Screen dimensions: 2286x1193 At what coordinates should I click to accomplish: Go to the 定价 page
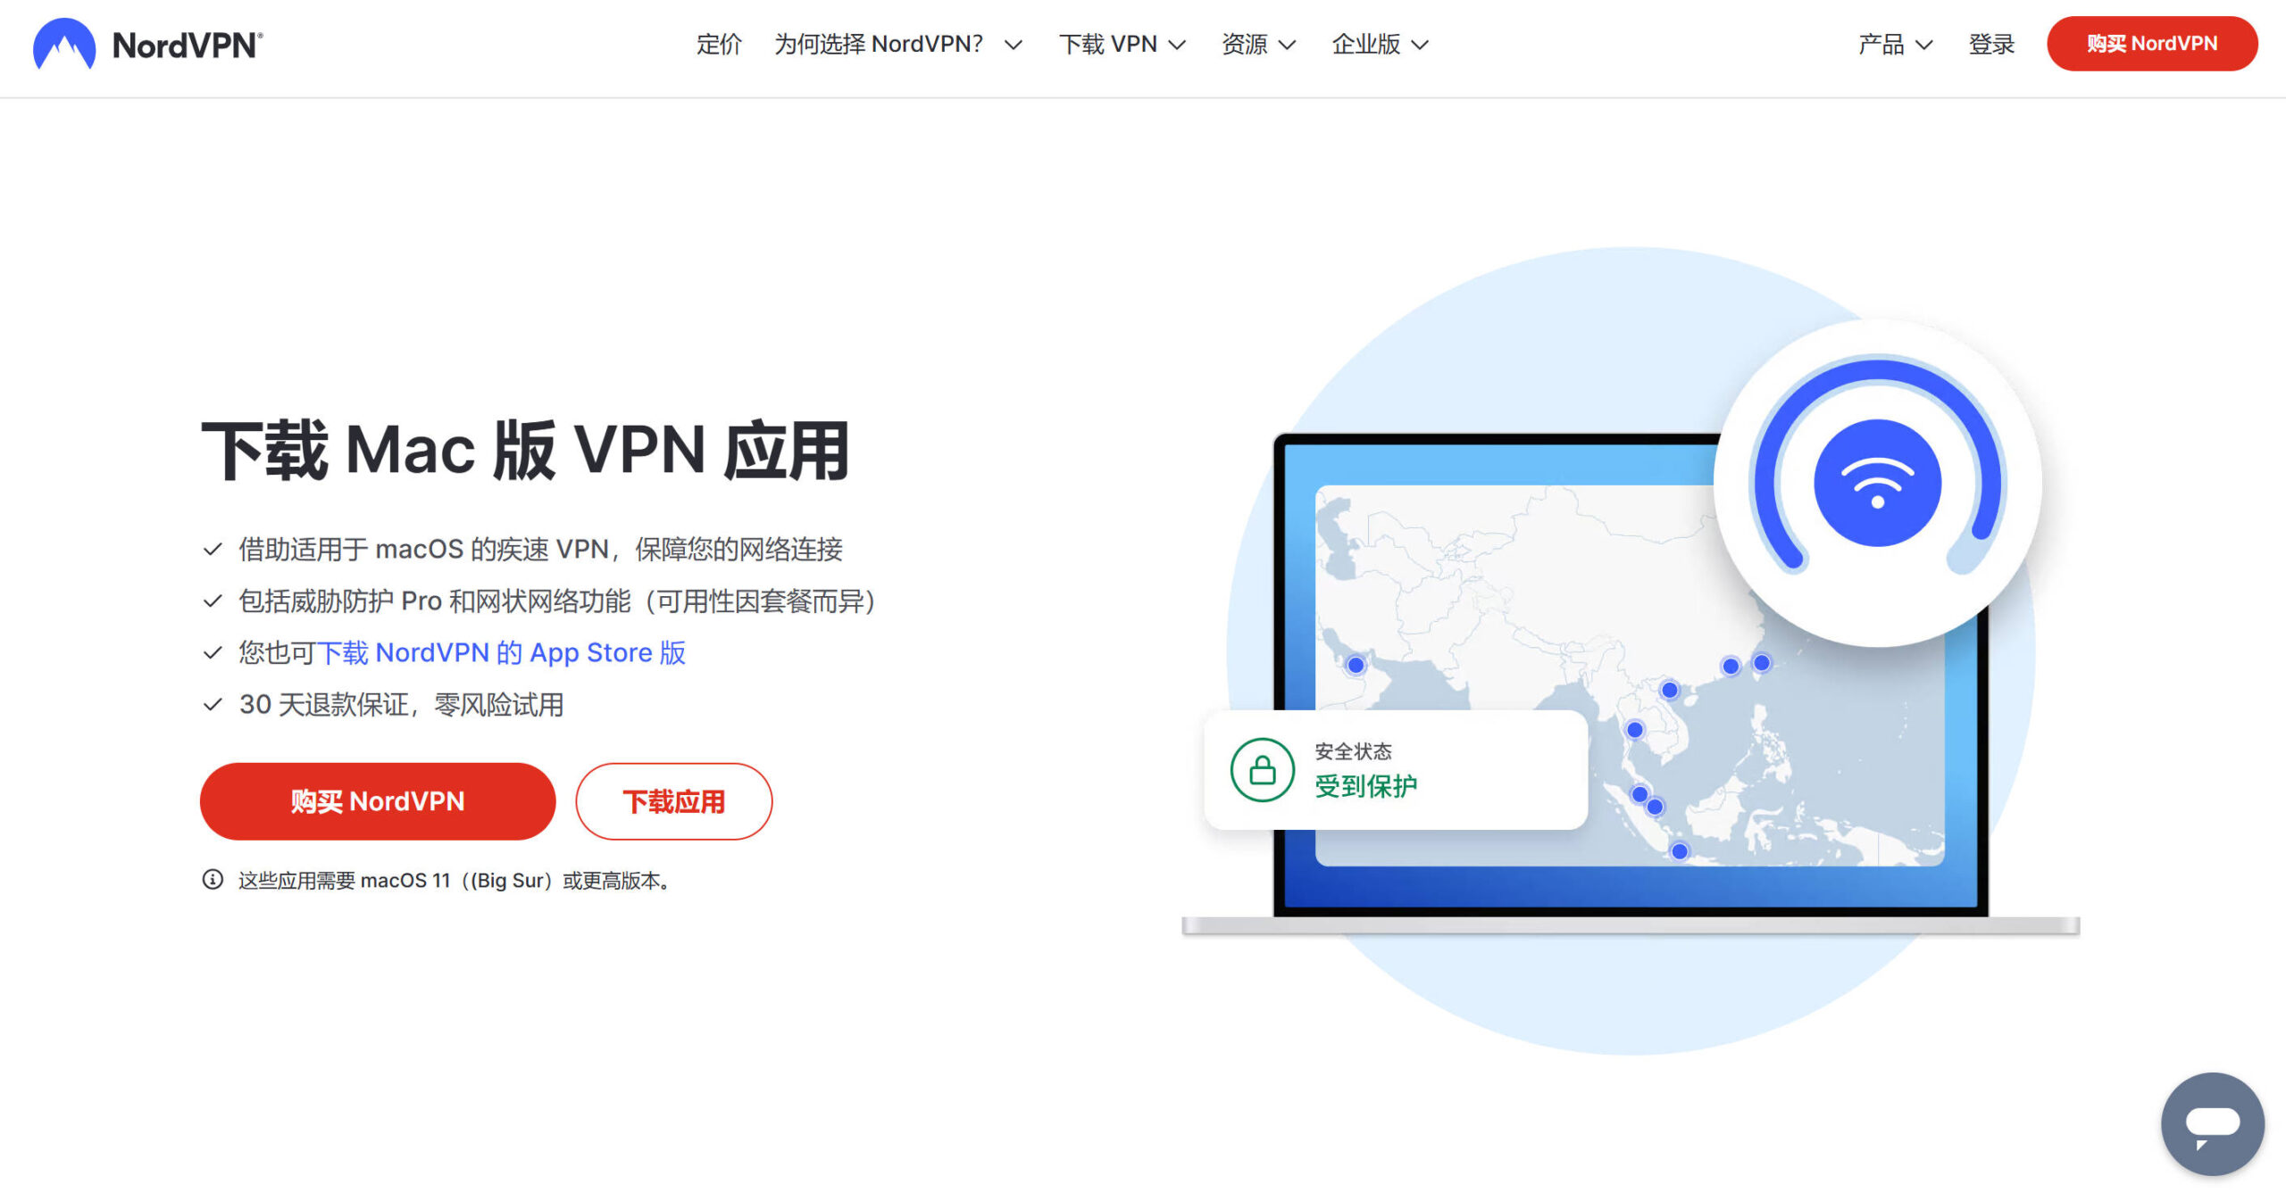719,44
